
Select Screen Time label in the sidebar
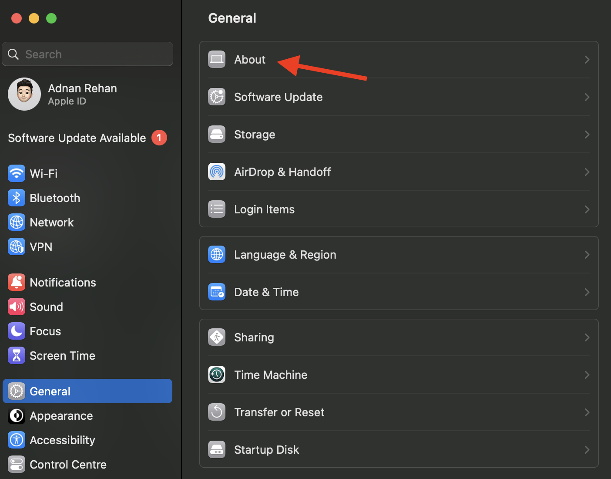pos(62,356)
